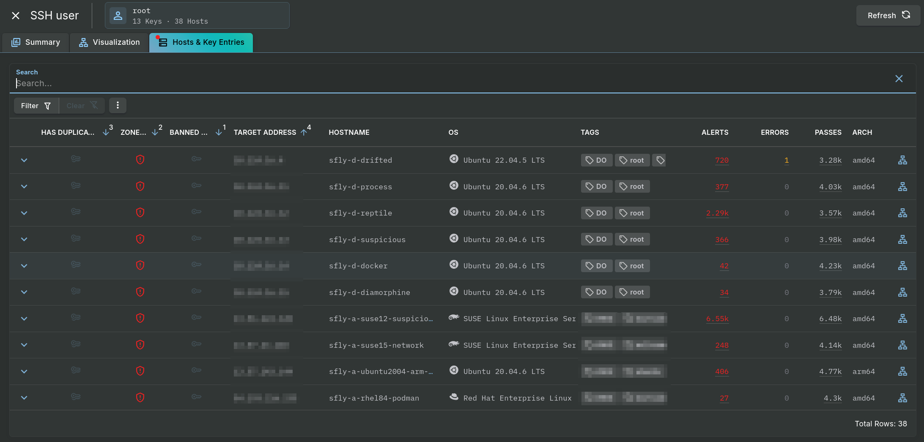Click zone shield icon for sfly-a-ubuntu2004-arm row

tap(140, 371)
